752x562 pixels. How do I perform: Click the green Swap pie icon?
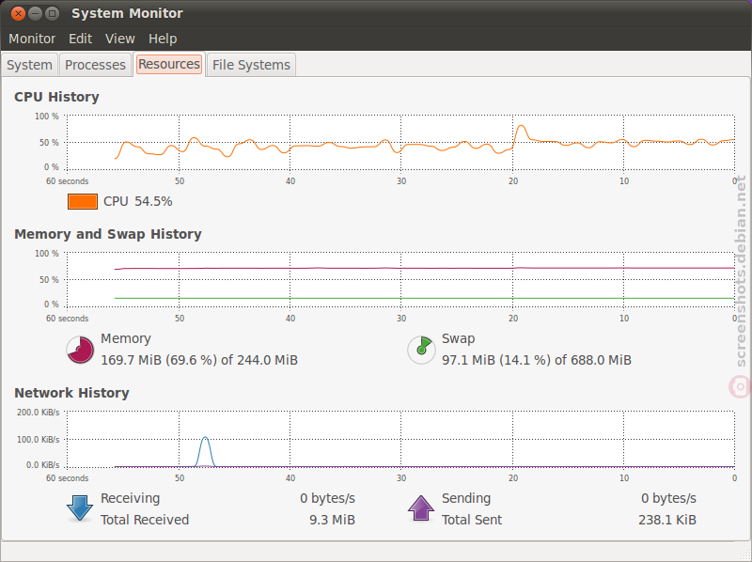pos(421,350)
